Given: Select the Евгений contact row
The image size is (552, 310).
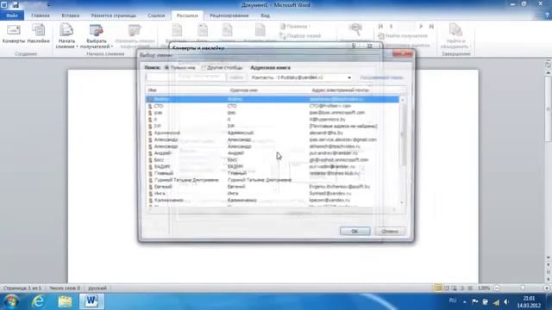Looking at the screenshot, I should [x=273, y=186].
